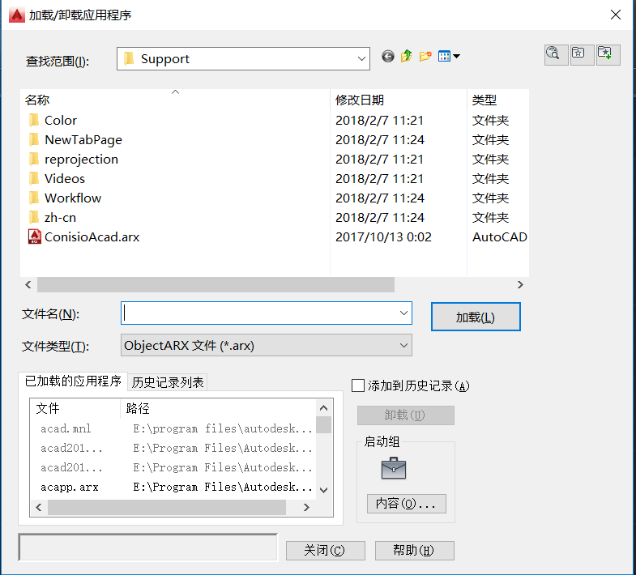Click the AutoCAD type cell
The width and height of the screenshot is (636, 575).
(x=499, y=236)
